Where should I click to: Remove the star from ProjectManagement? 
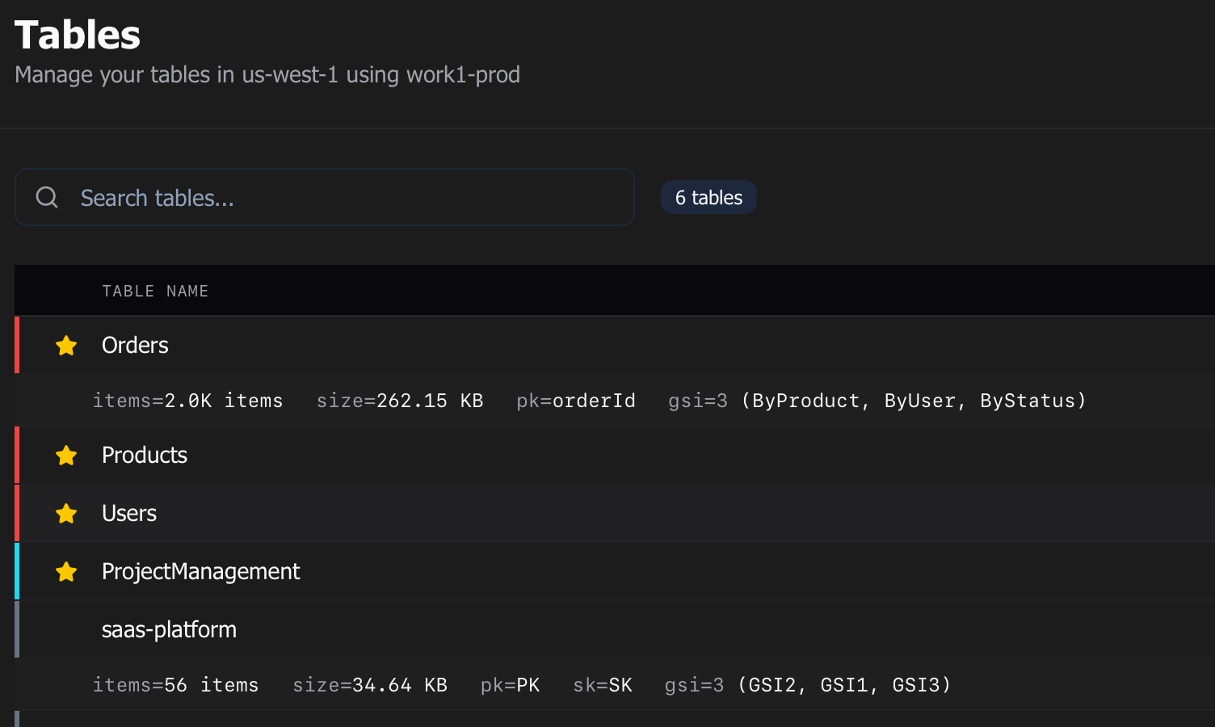[x=66, y=572]
